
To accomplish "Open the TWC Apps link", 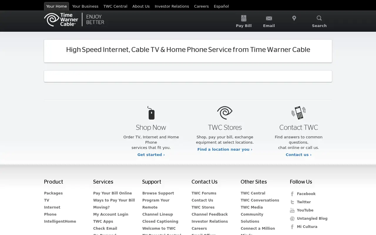I will (103, 221).
